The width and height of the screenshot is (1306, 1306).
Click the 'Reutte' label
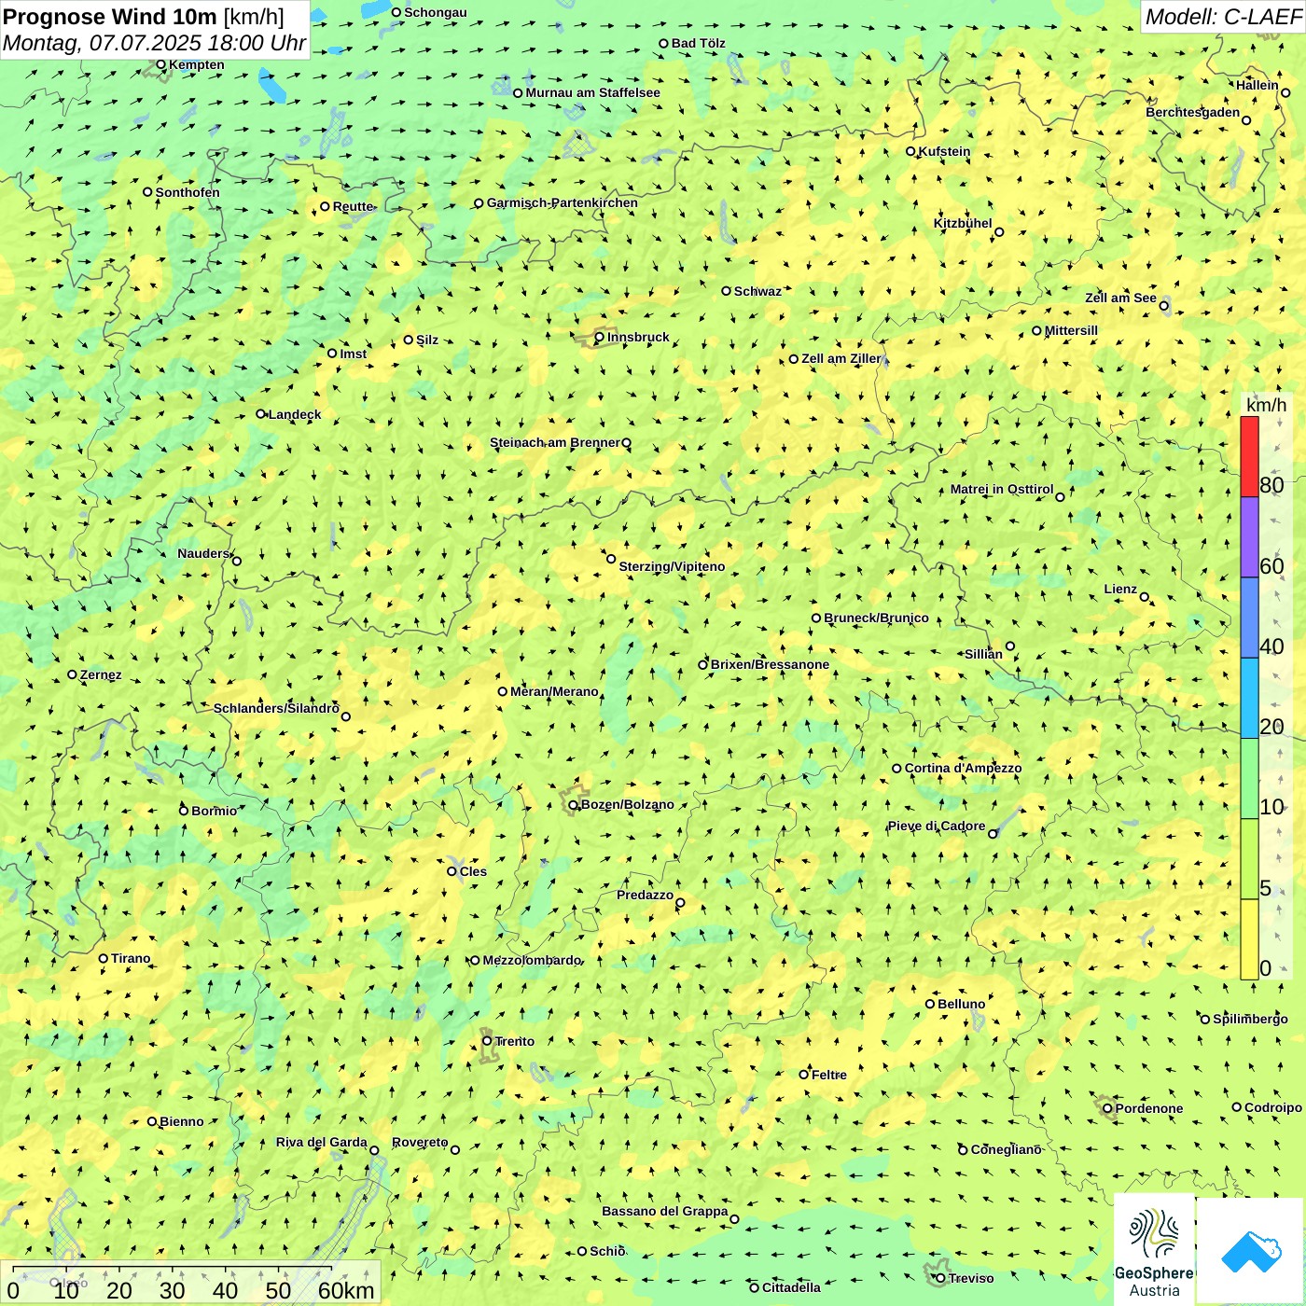354,206
